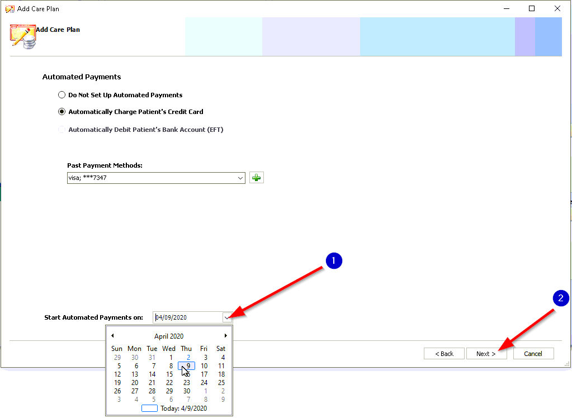Pick April 13 in the calendar
The height and width of the screenshot is (418, 572).
coord(135,374)
